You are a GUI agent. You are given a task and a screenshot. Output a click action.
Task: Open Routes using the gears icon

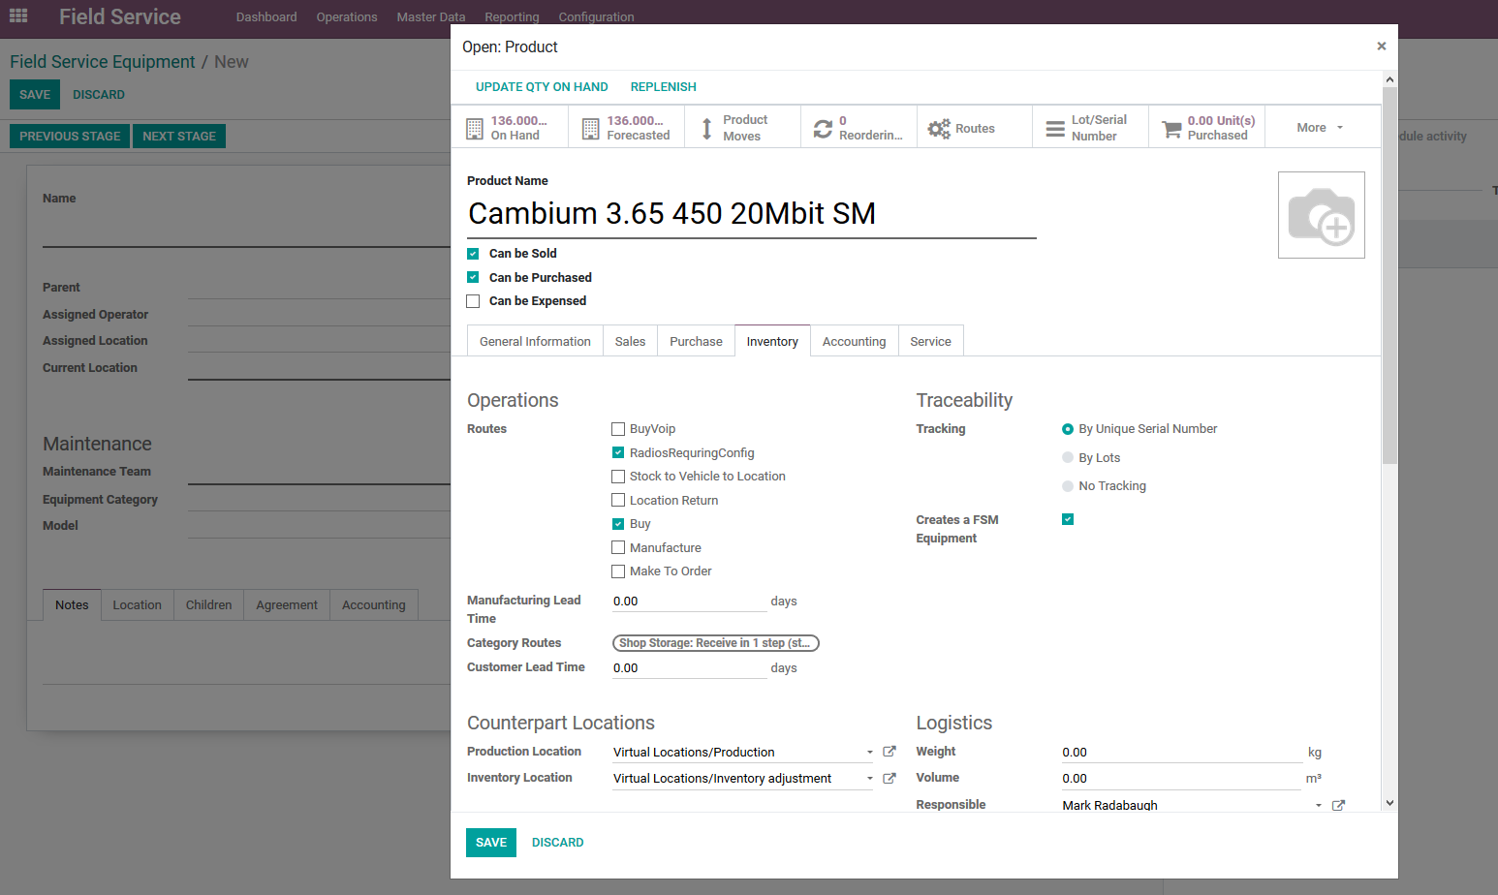point(939,127)
